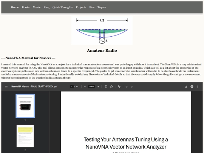Go to the Books section
The width and height of the screenshot is (204, 153).
(26, 7)
